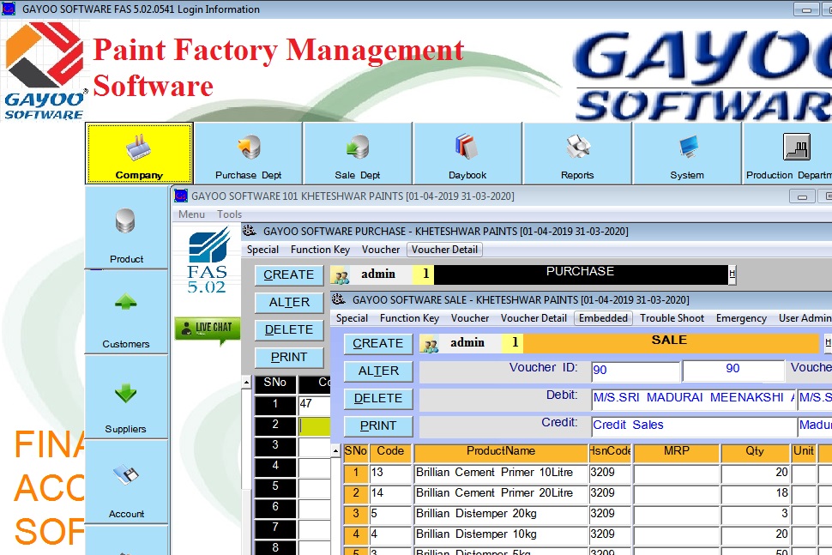The image size is (832, 555).
Task: Click the Sale window title icon
Action: click(339, 299)
